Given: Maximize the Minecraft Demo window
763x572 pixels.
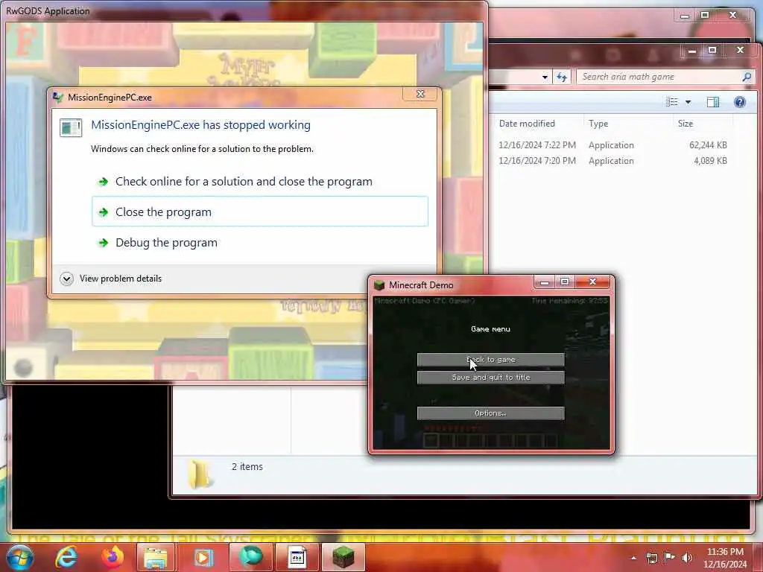Looking at the screenshot, I should tap(565, 282).
